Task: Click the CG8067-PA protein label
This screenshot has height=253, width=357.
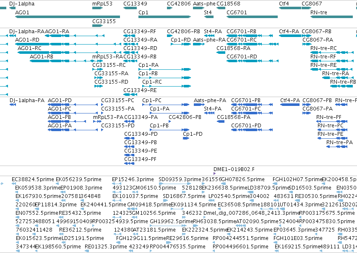Action: [318, 109]
